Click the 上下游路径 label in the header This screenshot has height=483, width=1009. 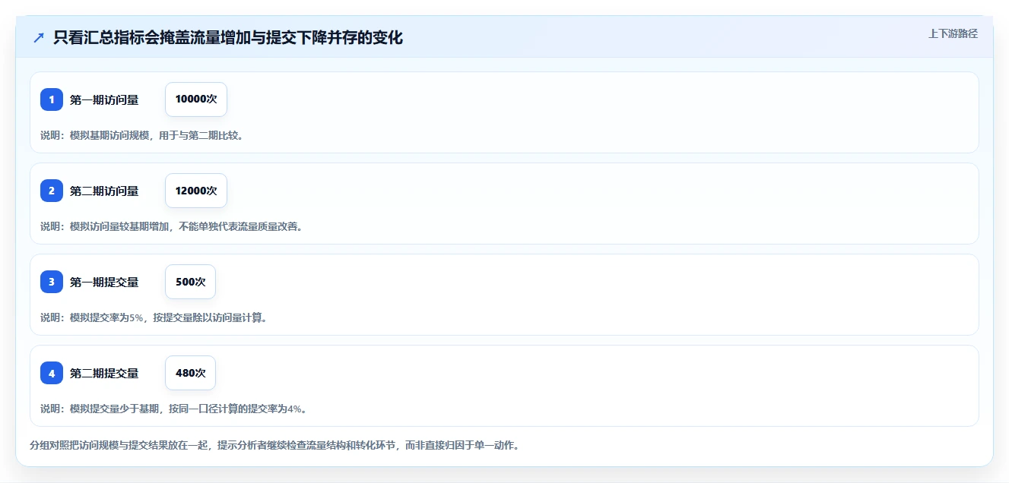click(x=953, y=34)
